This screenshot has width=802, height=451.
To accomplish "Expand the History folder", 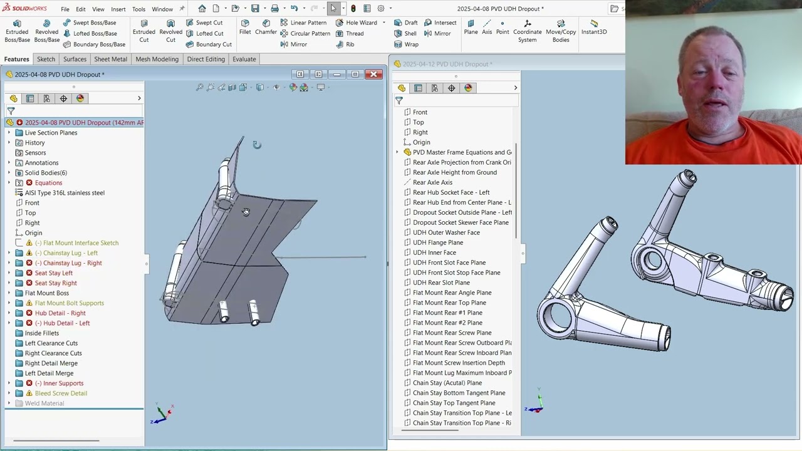I will pyautogui.click(x=9, y=143).
